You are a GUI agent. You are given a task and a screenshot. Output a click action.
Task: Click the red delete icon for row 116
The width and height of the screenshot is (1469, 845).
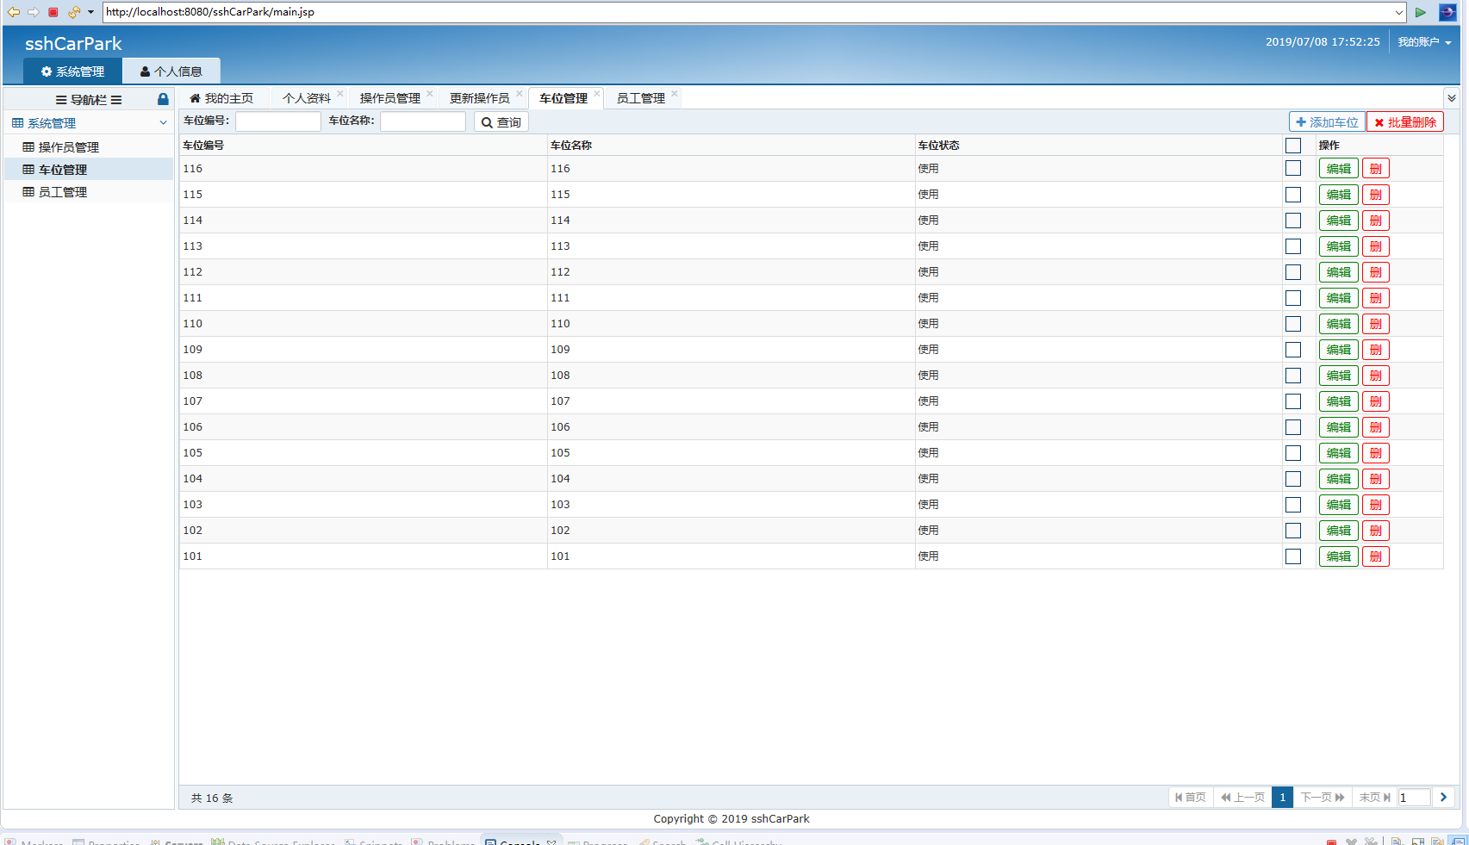(x=1375, y=169)
